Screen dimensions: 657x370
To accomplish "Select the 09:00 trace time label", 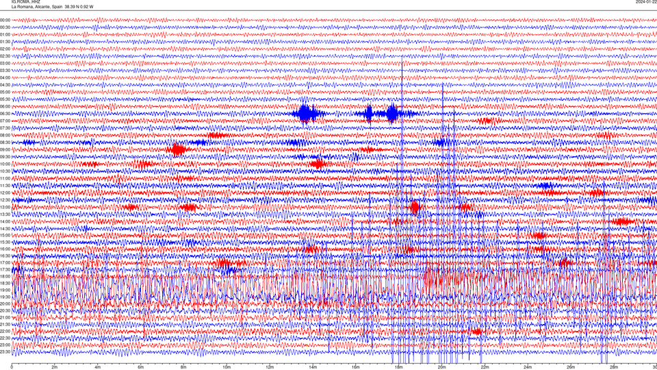I will [5, 150].
